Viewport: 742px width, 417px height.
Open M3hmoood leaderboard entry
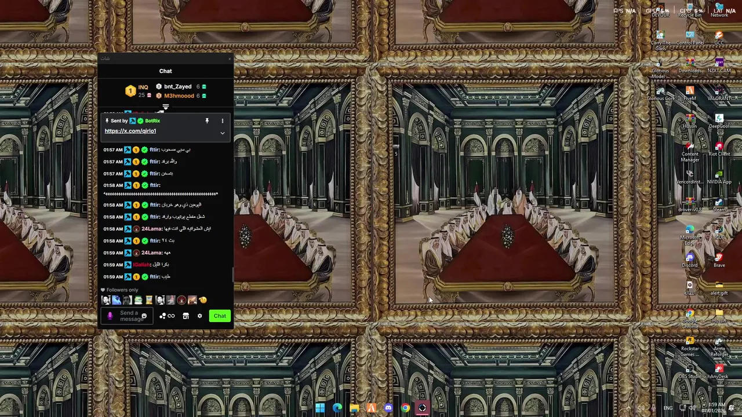tap(181, 96)
